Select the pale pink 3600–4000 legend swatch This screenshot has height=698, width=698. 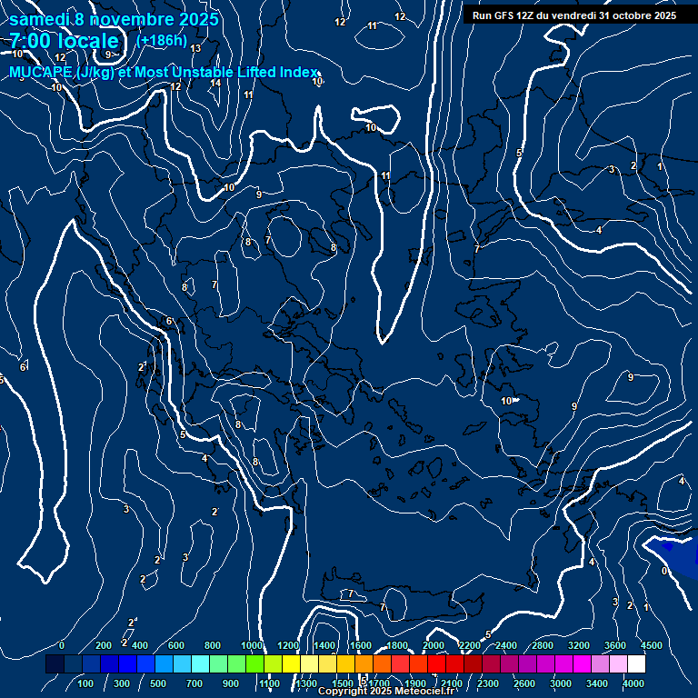[618, 663]
